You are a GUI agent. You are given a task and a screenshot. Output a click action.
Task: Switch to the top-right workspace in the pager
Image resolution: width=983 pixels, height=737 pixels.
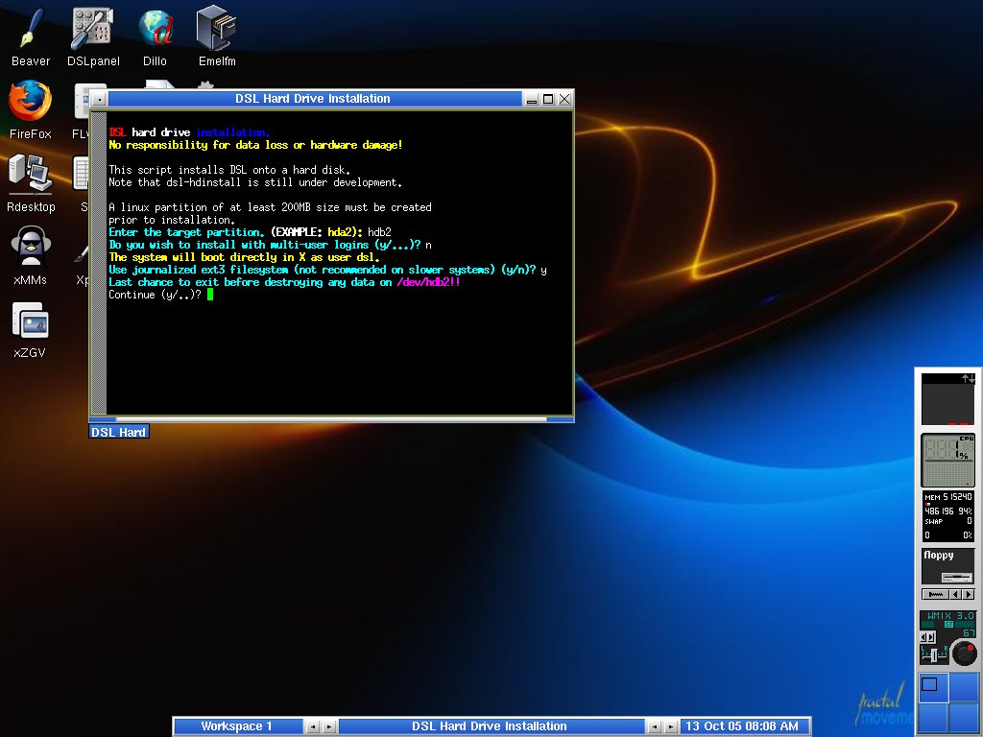click(963, 686)
